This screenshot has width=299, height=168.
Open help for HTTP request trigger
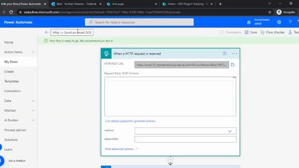coord(224,54)
